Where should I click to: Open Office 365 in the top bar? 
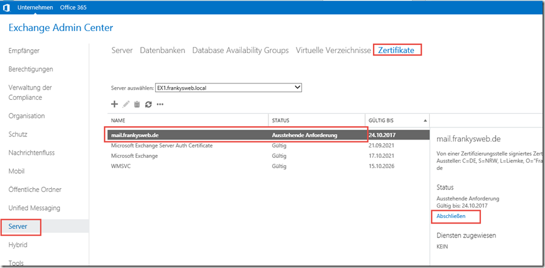pos(74,7)
